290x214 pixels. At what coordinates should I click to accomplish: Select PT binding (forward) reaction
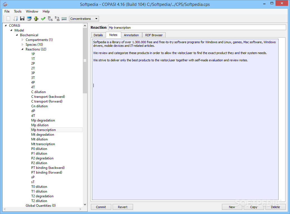[47, 172]
